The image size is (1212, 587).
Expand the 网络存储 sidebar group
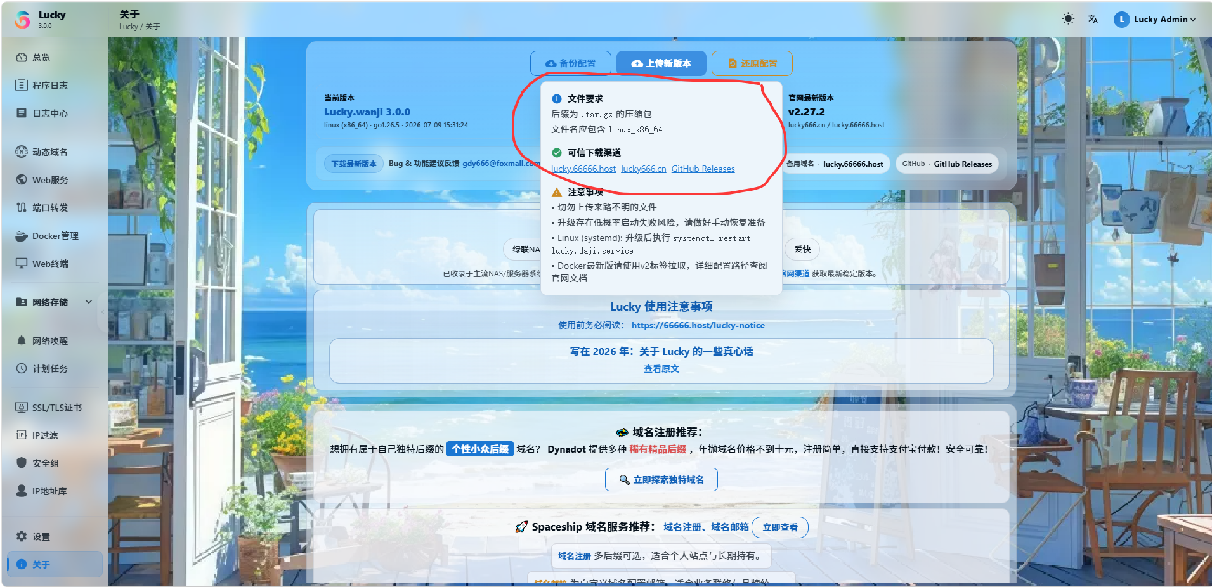point(55,302)
